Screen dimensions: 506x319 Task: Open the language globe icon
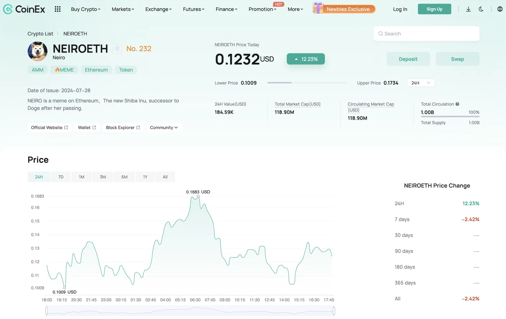pos(500,9)
